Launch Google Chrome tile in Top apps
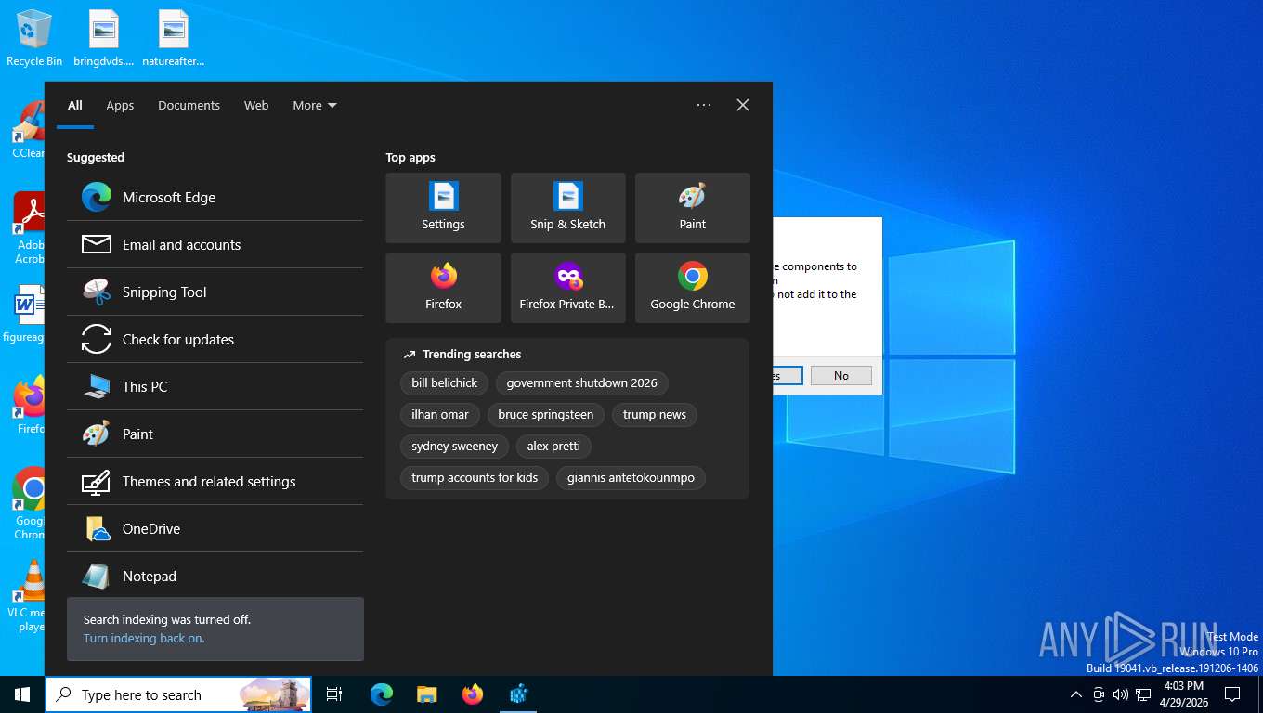 click(692, 288)
